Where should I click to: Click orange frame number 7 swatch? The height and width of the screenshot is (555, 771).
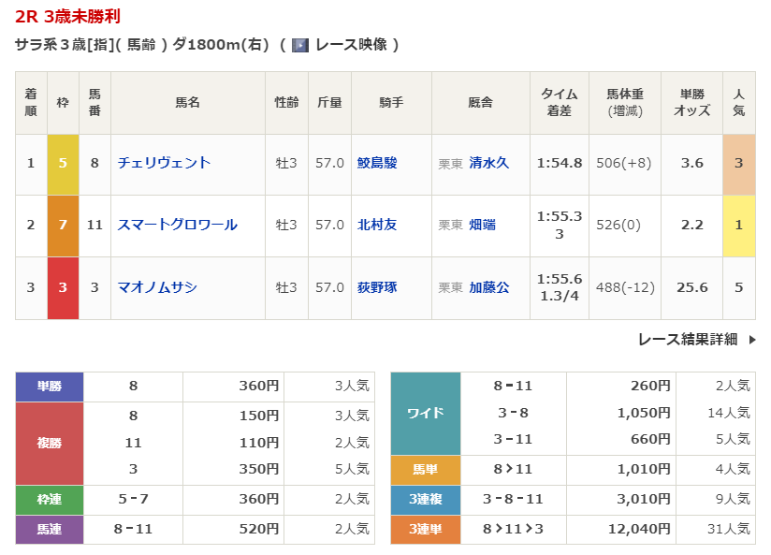click(63, 226)
